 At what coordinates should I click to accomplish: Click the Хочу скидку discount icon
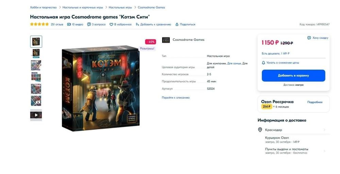[309, 38]
